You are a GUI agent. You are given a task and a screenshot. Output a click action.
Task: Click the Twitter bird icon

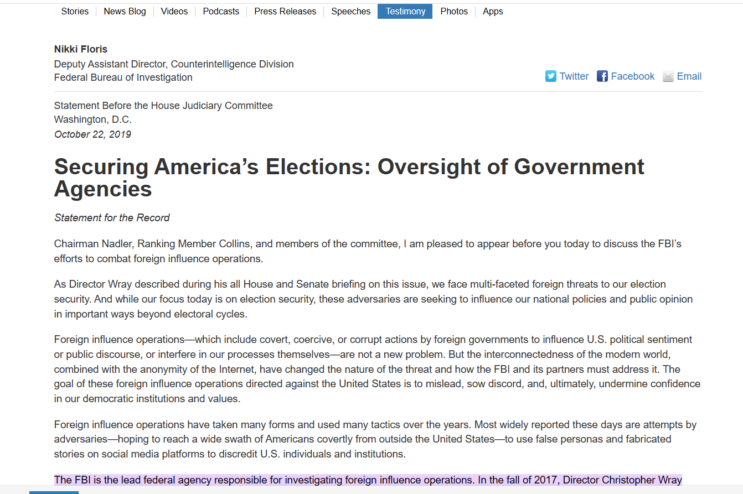point(550,76)
